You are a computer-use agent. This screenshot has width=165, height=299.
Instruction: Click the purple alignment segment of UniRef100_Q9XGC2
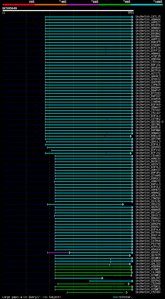point(59,253)
